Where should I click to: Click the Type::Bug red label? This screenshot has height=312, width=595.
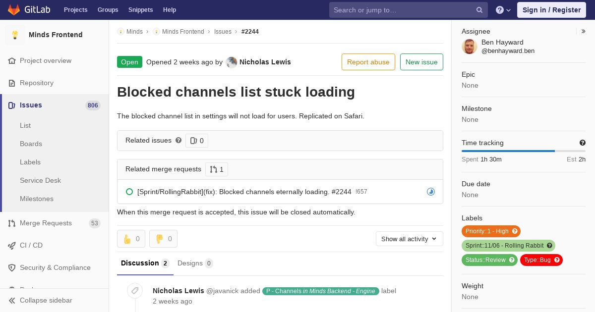(x=541, y=260)
